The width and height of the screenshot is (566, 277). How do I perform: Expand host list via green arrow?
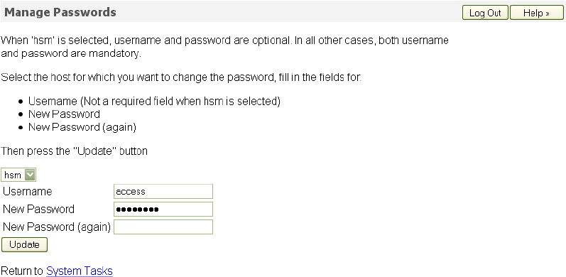tap(30, 175)
